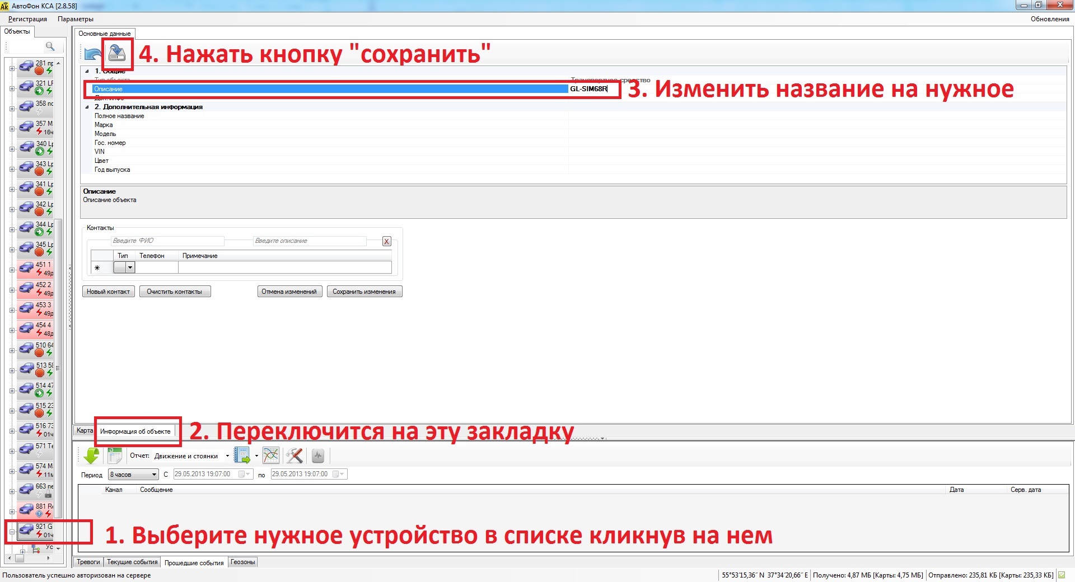Image resolution: width=1075 pixels, height=582 pixels.
Task: Open the graph chart icon
Action: pos(271,456)
